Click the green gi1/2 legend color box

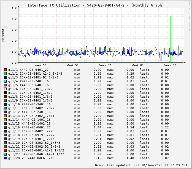pyautogui.click(x=6, y=74)
